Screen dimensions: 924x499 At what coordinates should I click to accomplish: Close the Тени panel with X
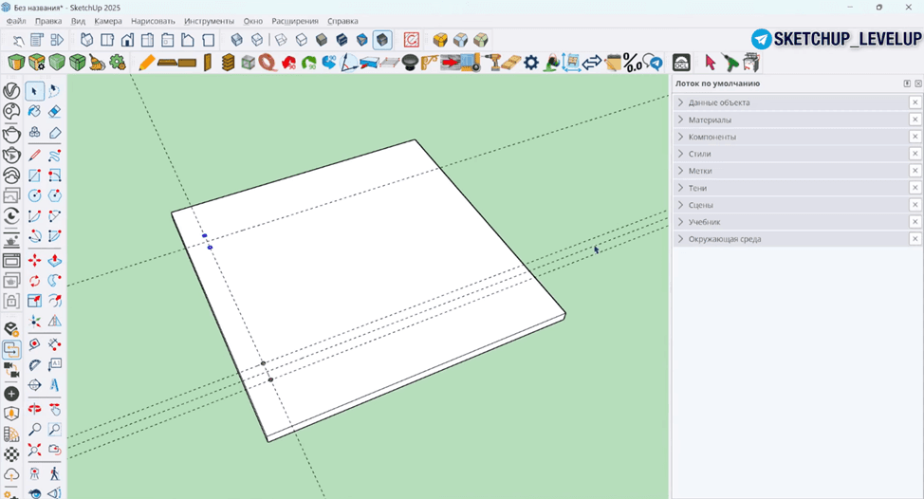coord(915,188)
